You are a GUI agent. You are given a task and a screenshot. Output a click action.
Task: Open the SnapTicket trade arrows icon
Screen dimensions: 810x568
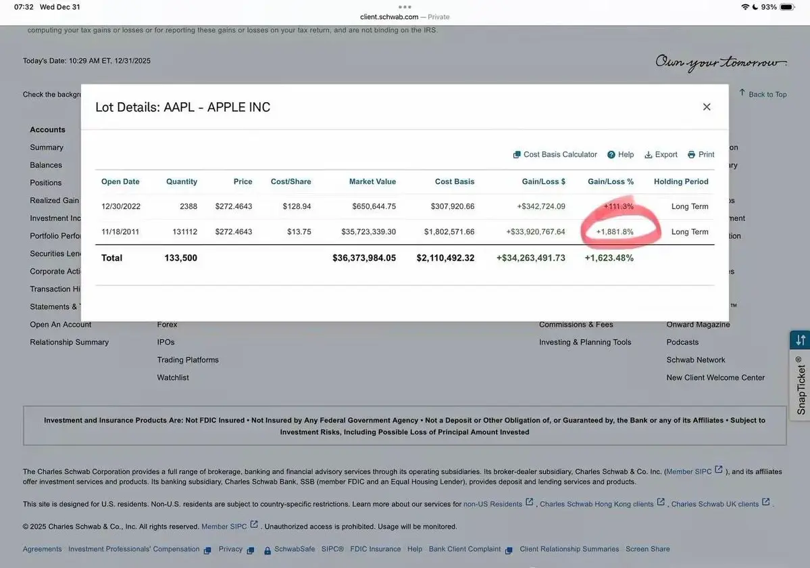click(801, 340)
